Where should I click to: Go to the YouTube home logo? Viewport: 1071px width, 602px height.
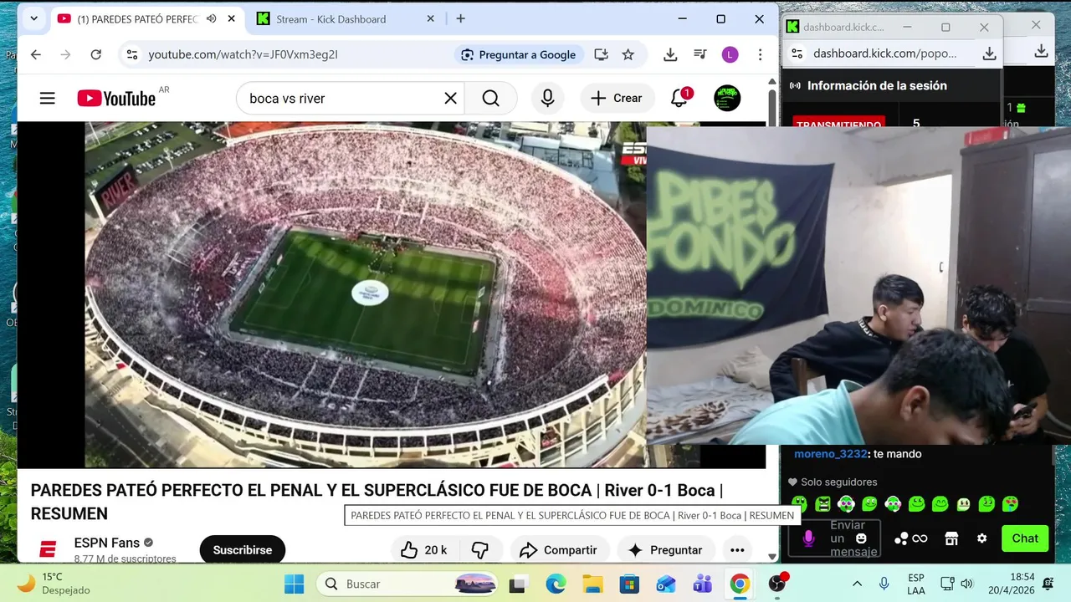116,99
